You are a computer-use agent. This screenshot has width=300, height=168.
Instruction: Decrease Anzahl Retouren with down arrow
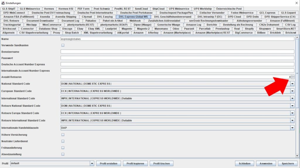tap(293, 78)
